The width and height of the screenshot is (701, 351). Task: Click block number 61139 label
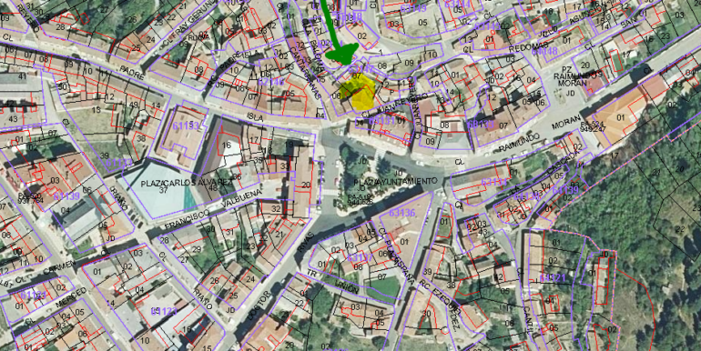(66, 196)
